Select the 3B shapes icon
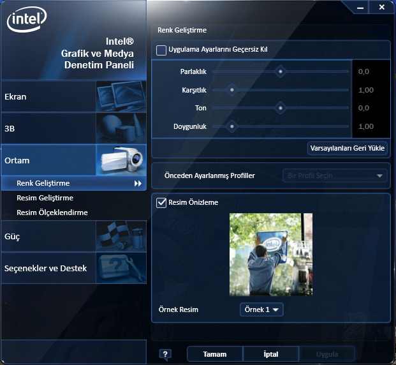 [x=120, y=128]
